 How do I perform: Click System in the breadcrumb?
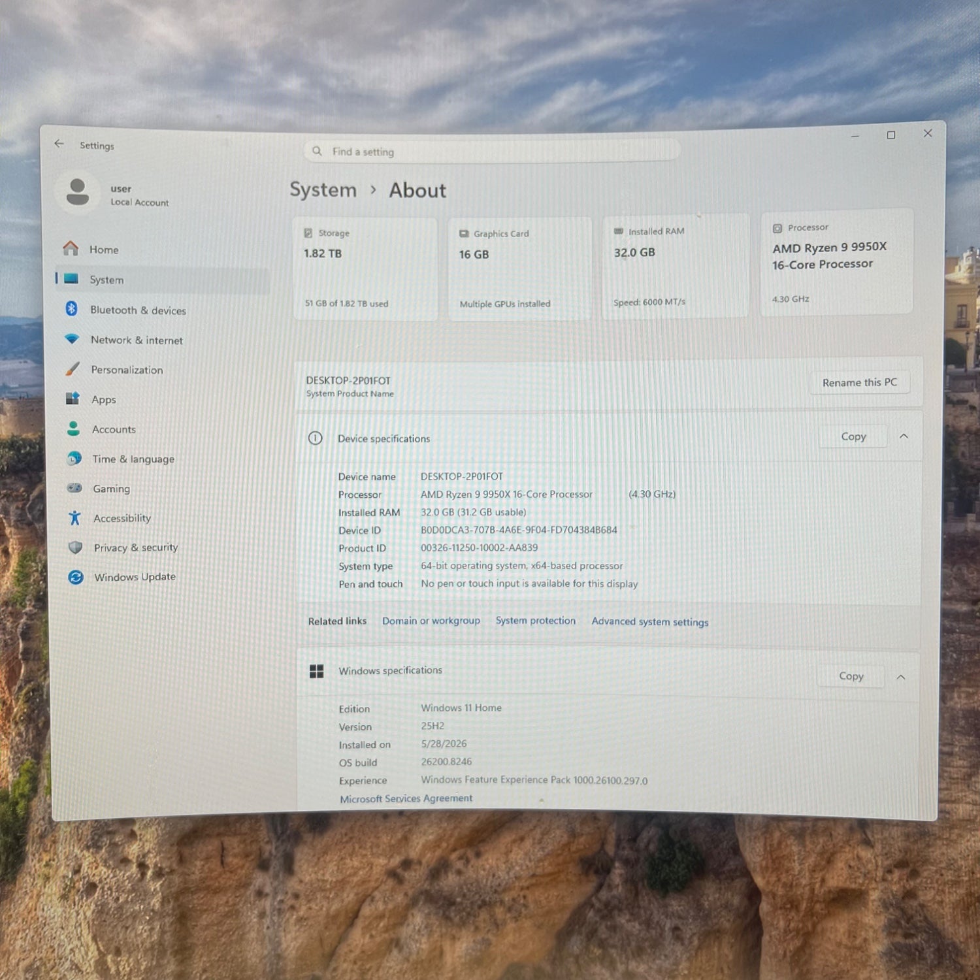(x=323, y=190)
